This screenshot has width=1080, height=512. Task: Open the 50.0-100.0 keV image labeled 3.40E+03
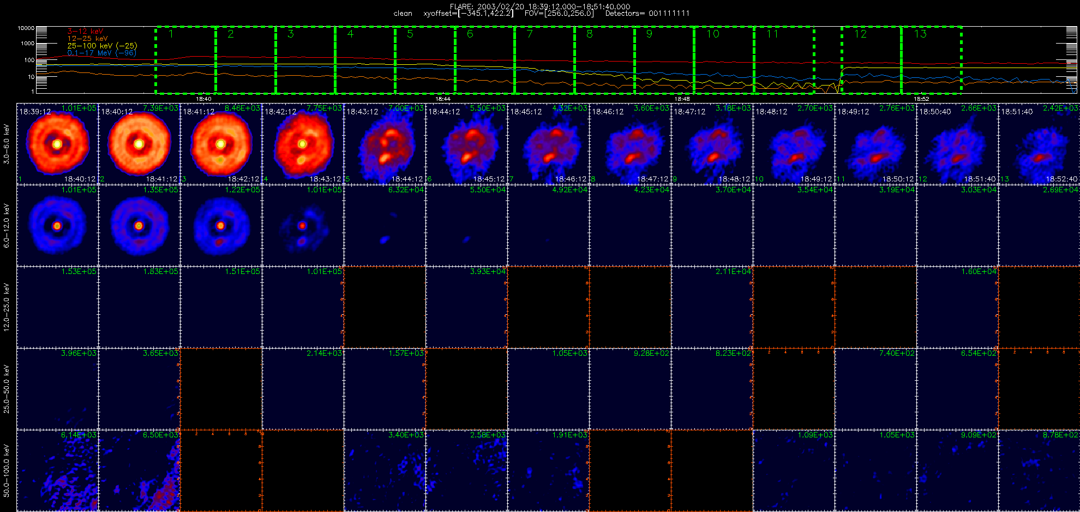click(385, 471)
